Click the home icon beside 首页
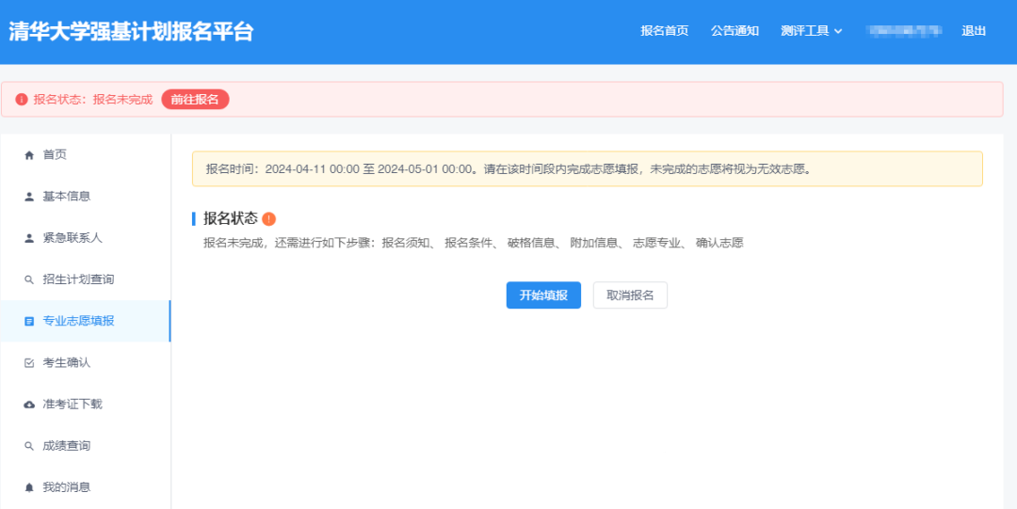This screenshot has height=509, width=1017. [x=28, y=155]
